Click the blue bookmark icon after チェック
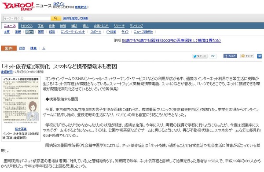 tap(259, 56)
